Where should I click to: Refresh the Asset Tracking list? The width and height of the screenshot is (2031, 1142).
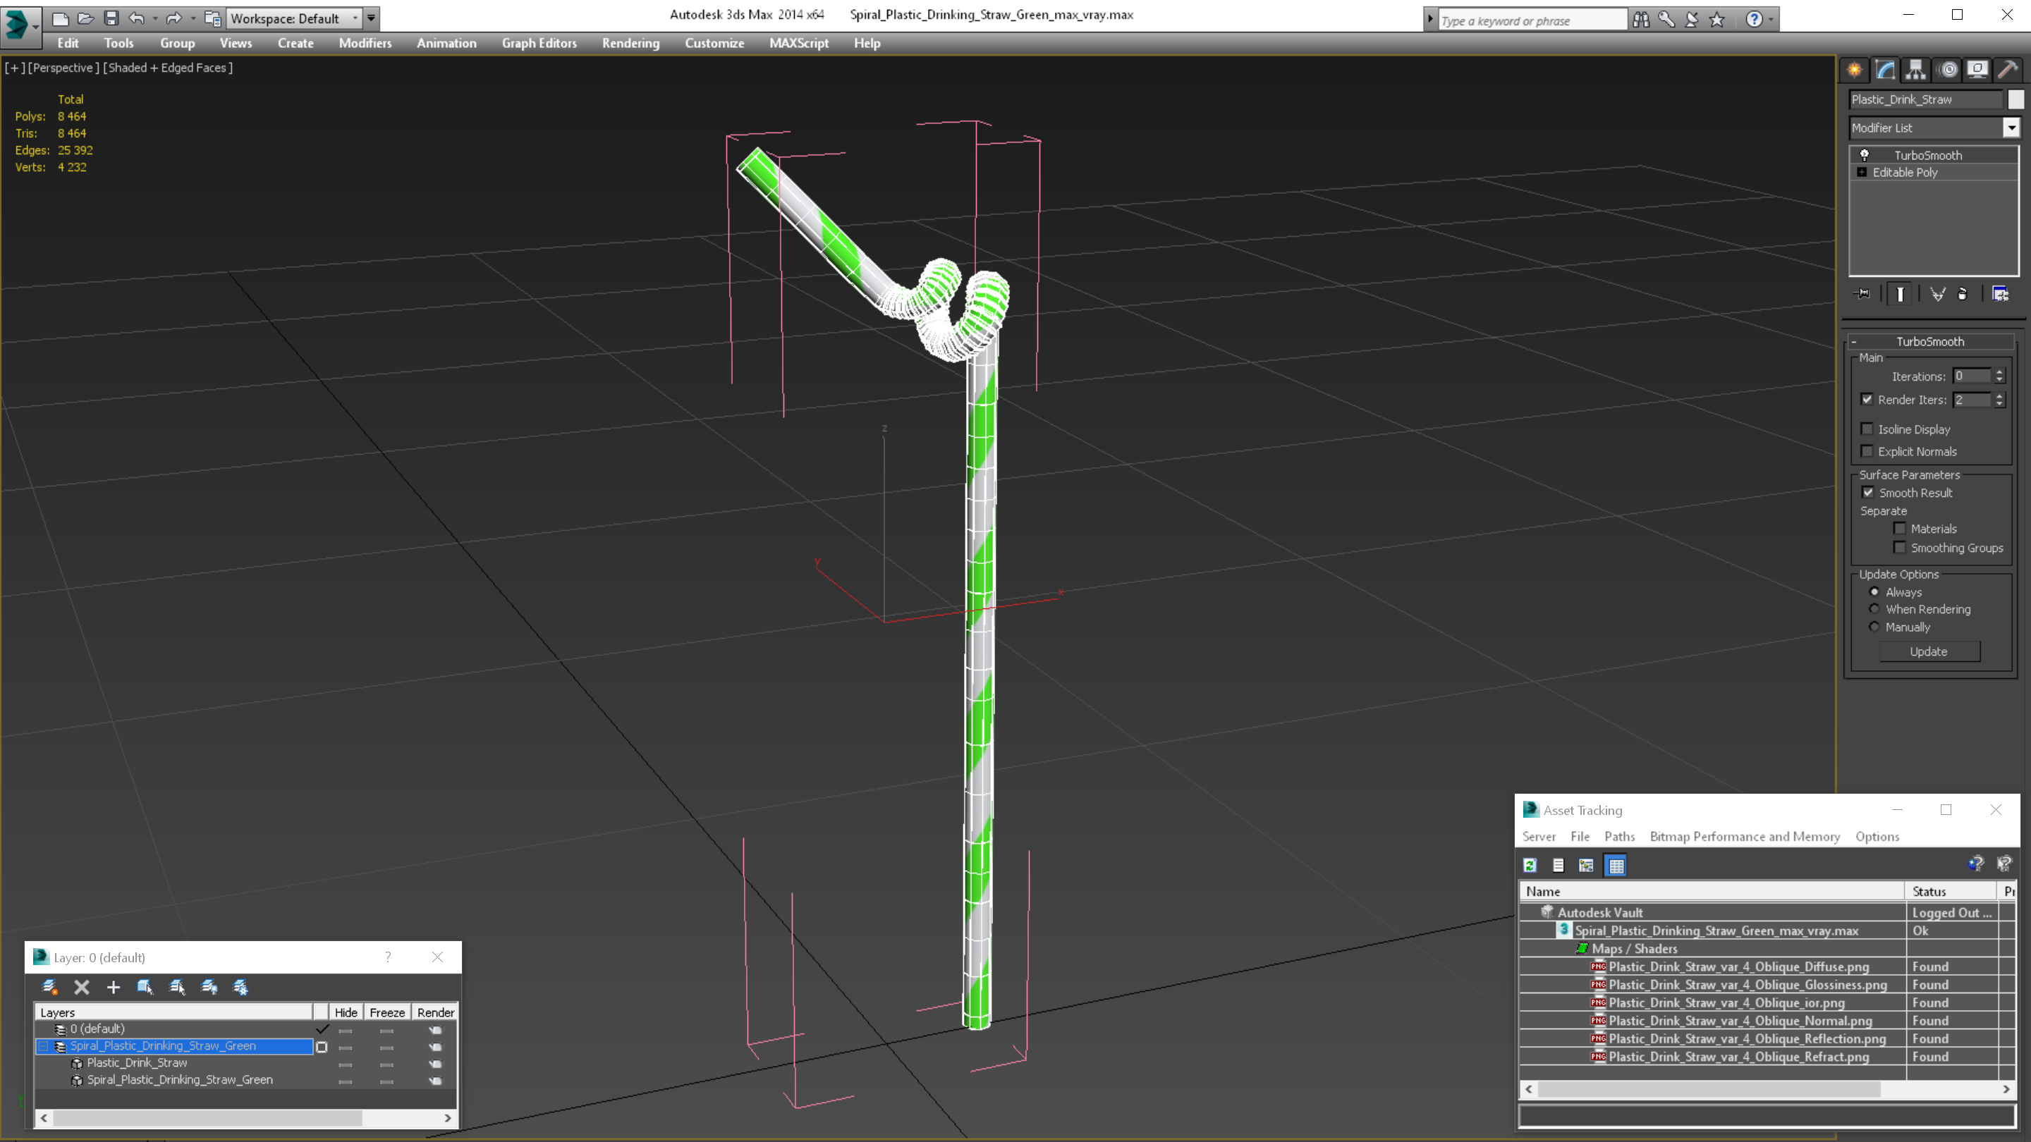(x=1530, y=866)
